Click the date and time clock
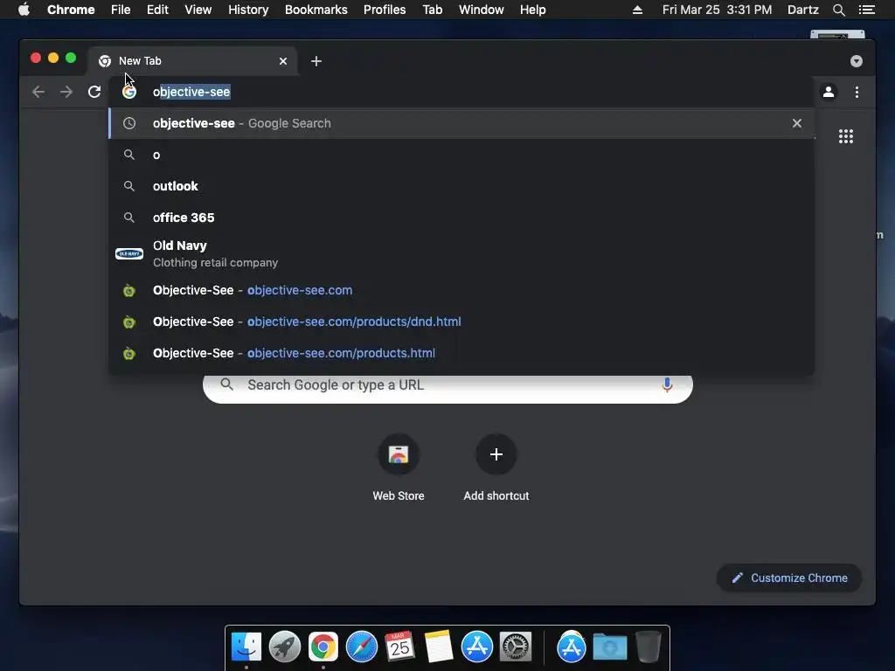Image resolution: width=895 pixels, height=671 pixels. (x=717, y=10)
